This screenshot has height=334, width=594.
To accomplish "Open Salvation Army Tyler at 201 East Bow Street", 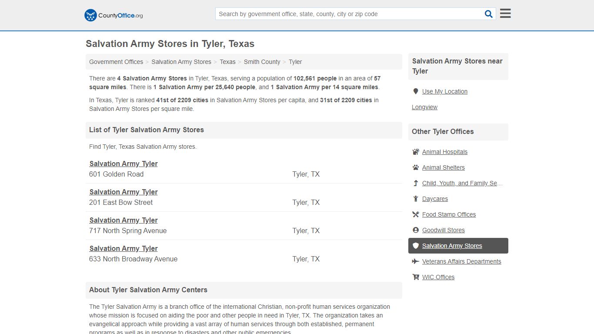I will click(123, 192).
